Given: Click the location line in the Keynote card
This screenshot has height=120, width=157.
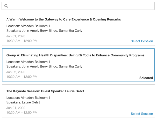Looking at the screenshot, I should point(28,98).
